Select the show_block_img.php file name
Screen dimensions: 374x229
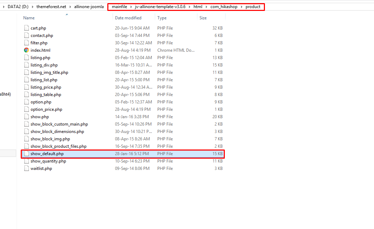click(x=50, y=139)
